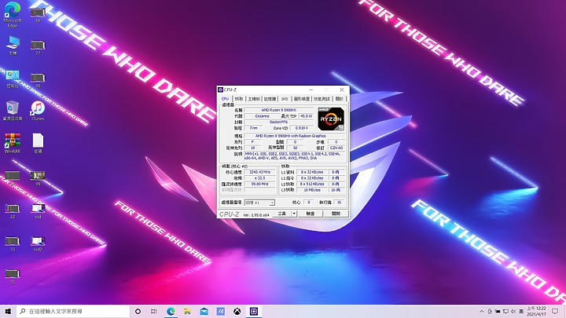The width and height of the screenshot is (566, 318).
Task: Open the This PC desktop icon
Action: pyautogui.click(x=13, y=45)
